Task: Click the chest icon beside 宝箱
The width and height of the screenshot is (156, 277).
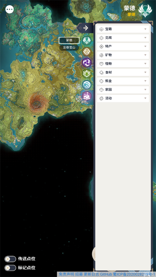Action: [x=101, y=29]
